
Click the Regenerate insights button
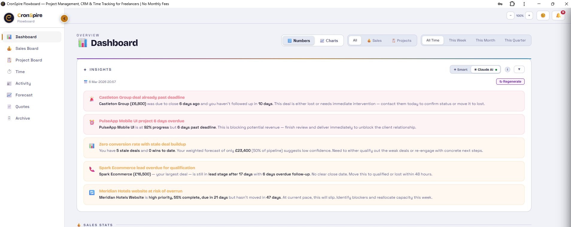tap(510, 81)
